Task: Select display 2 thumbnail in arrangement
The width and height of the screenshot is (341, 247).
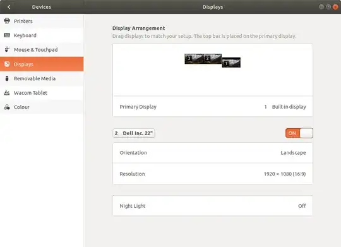Action: pyautogui.click(x=212, y=59)
